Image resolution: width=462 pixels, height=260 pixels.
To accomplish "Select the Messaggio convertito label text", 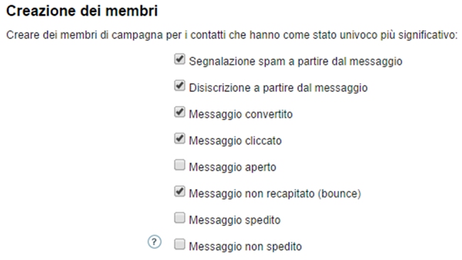I will tap(241, 114).
